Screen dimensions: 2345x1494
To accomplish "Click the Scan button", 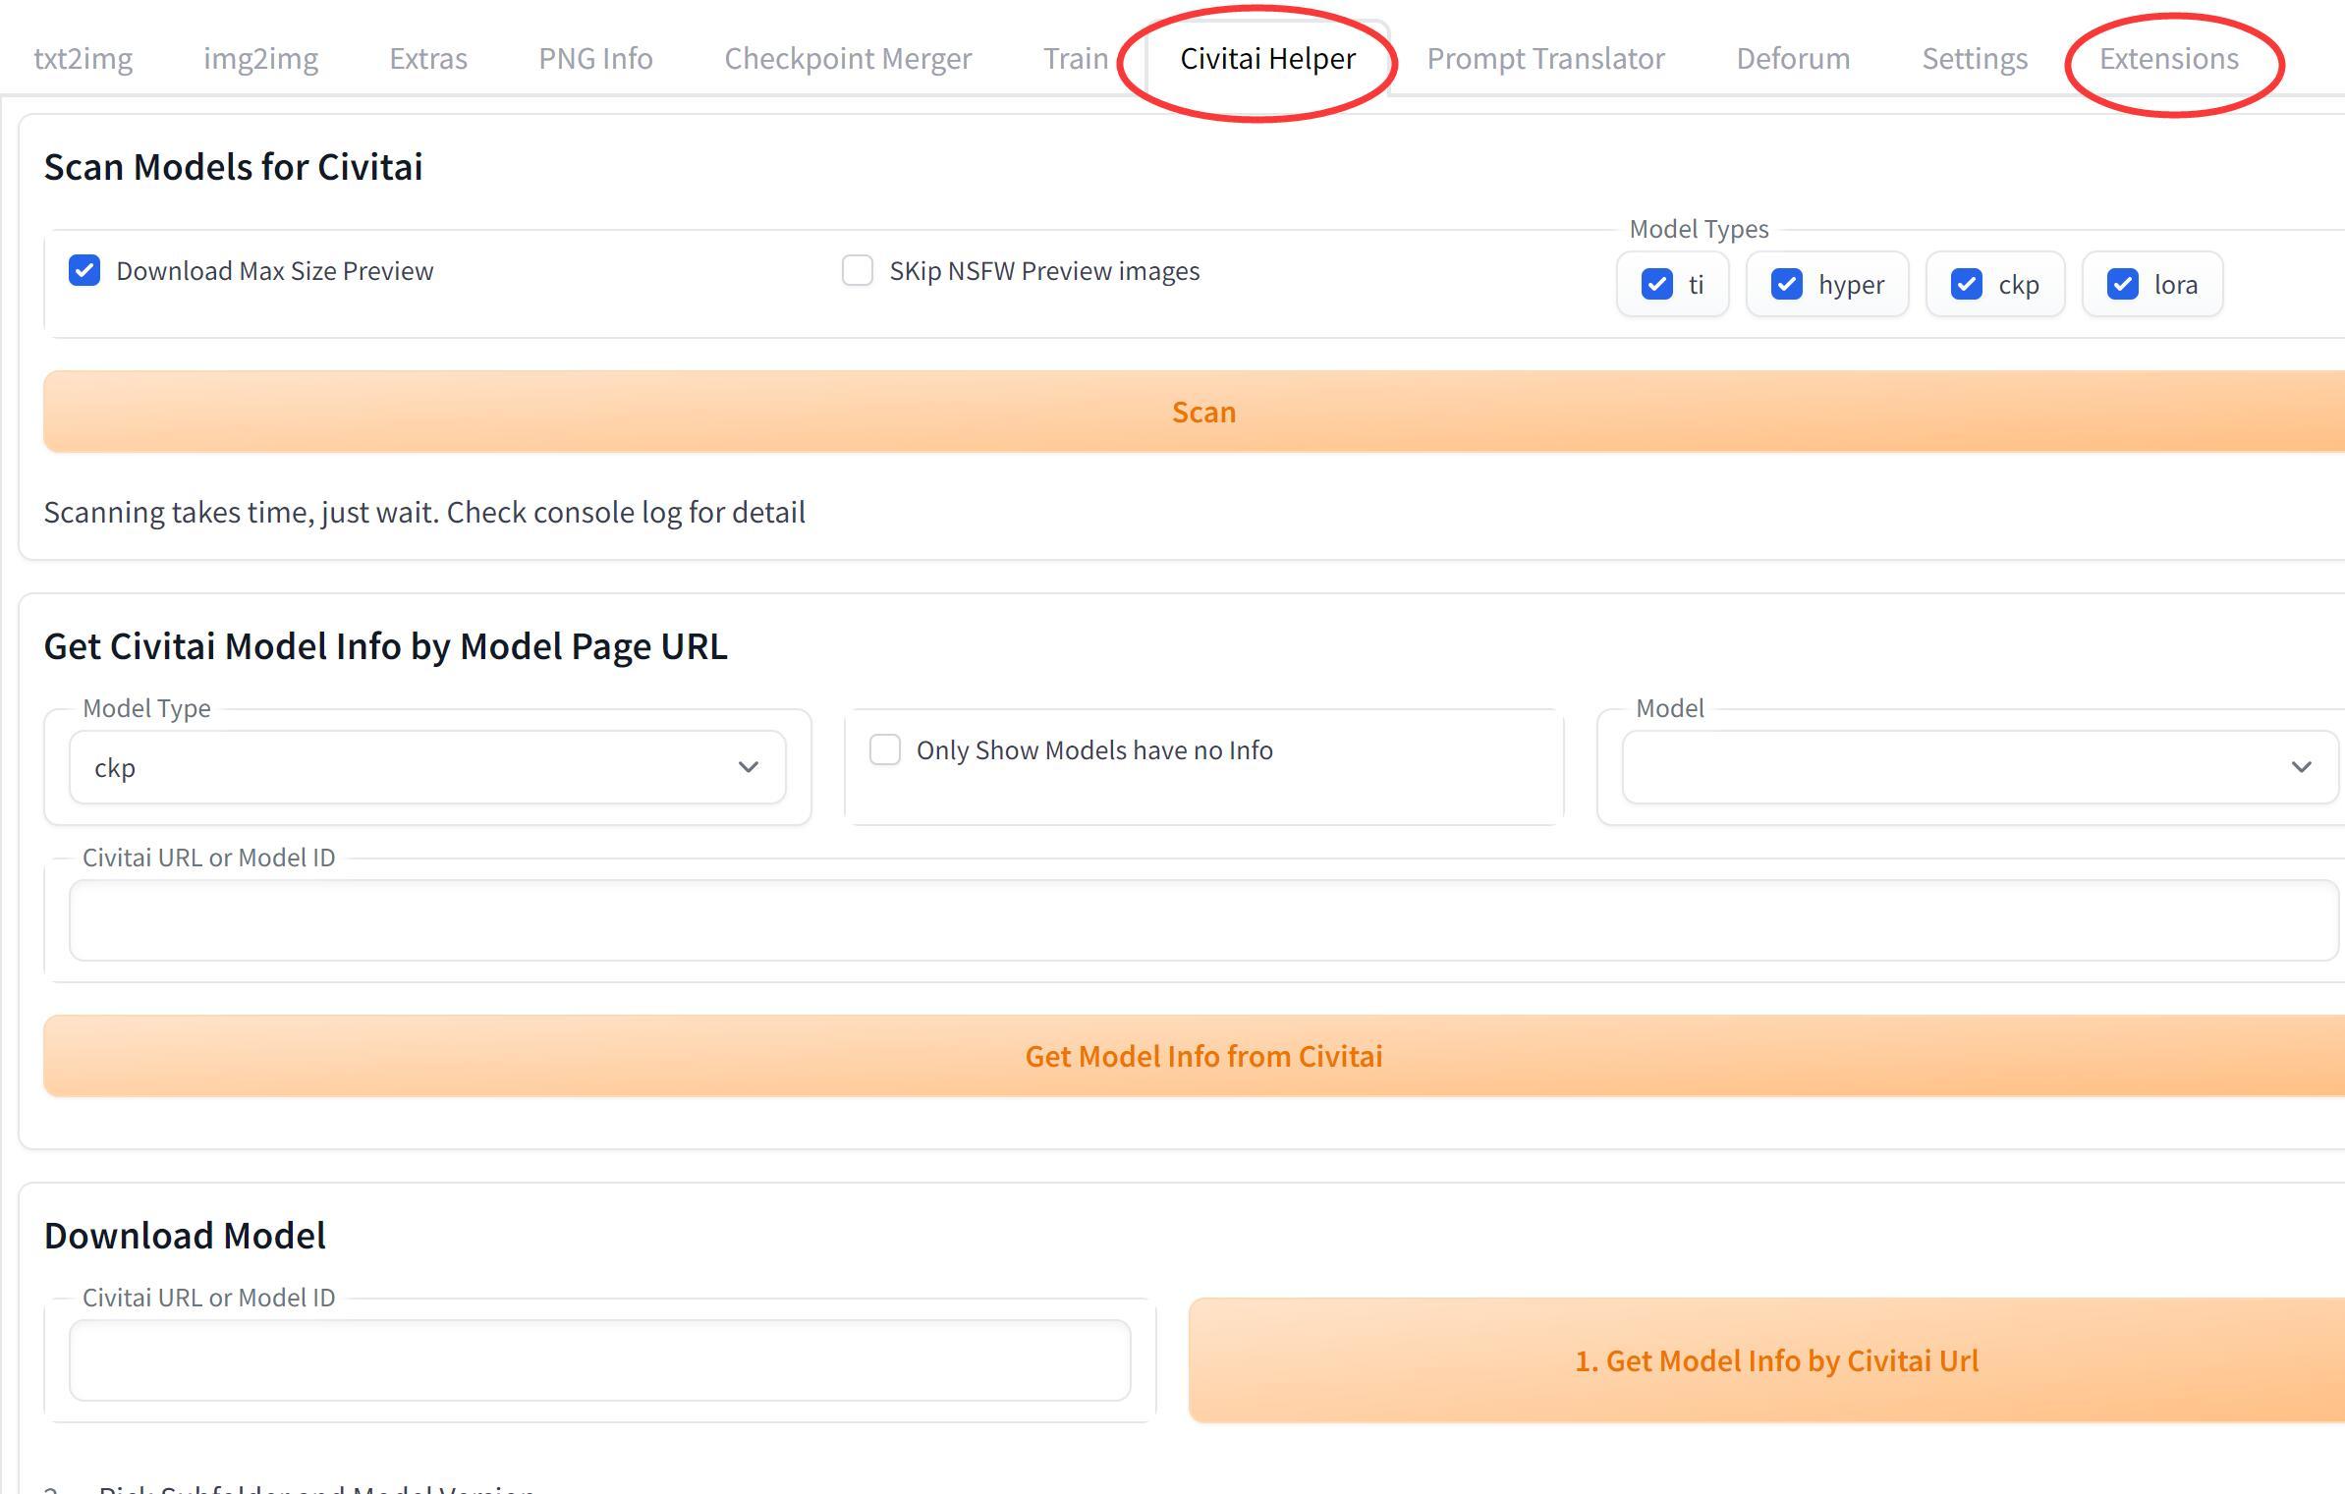I will click(1194, 412).
